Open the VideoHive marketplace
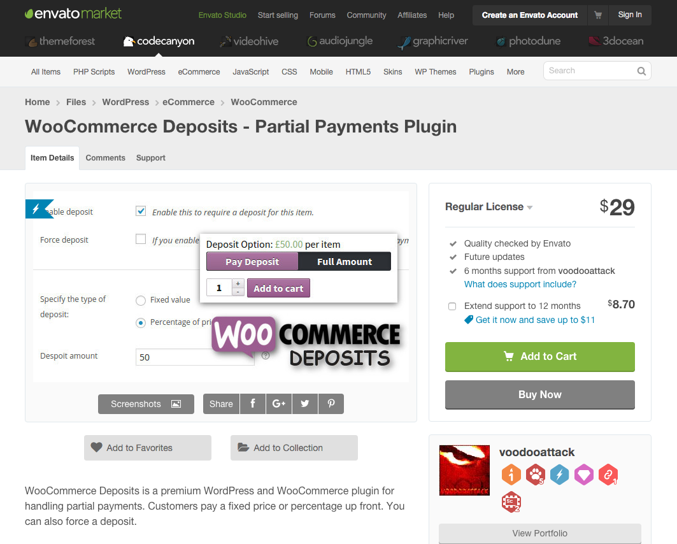 (249, 41)
